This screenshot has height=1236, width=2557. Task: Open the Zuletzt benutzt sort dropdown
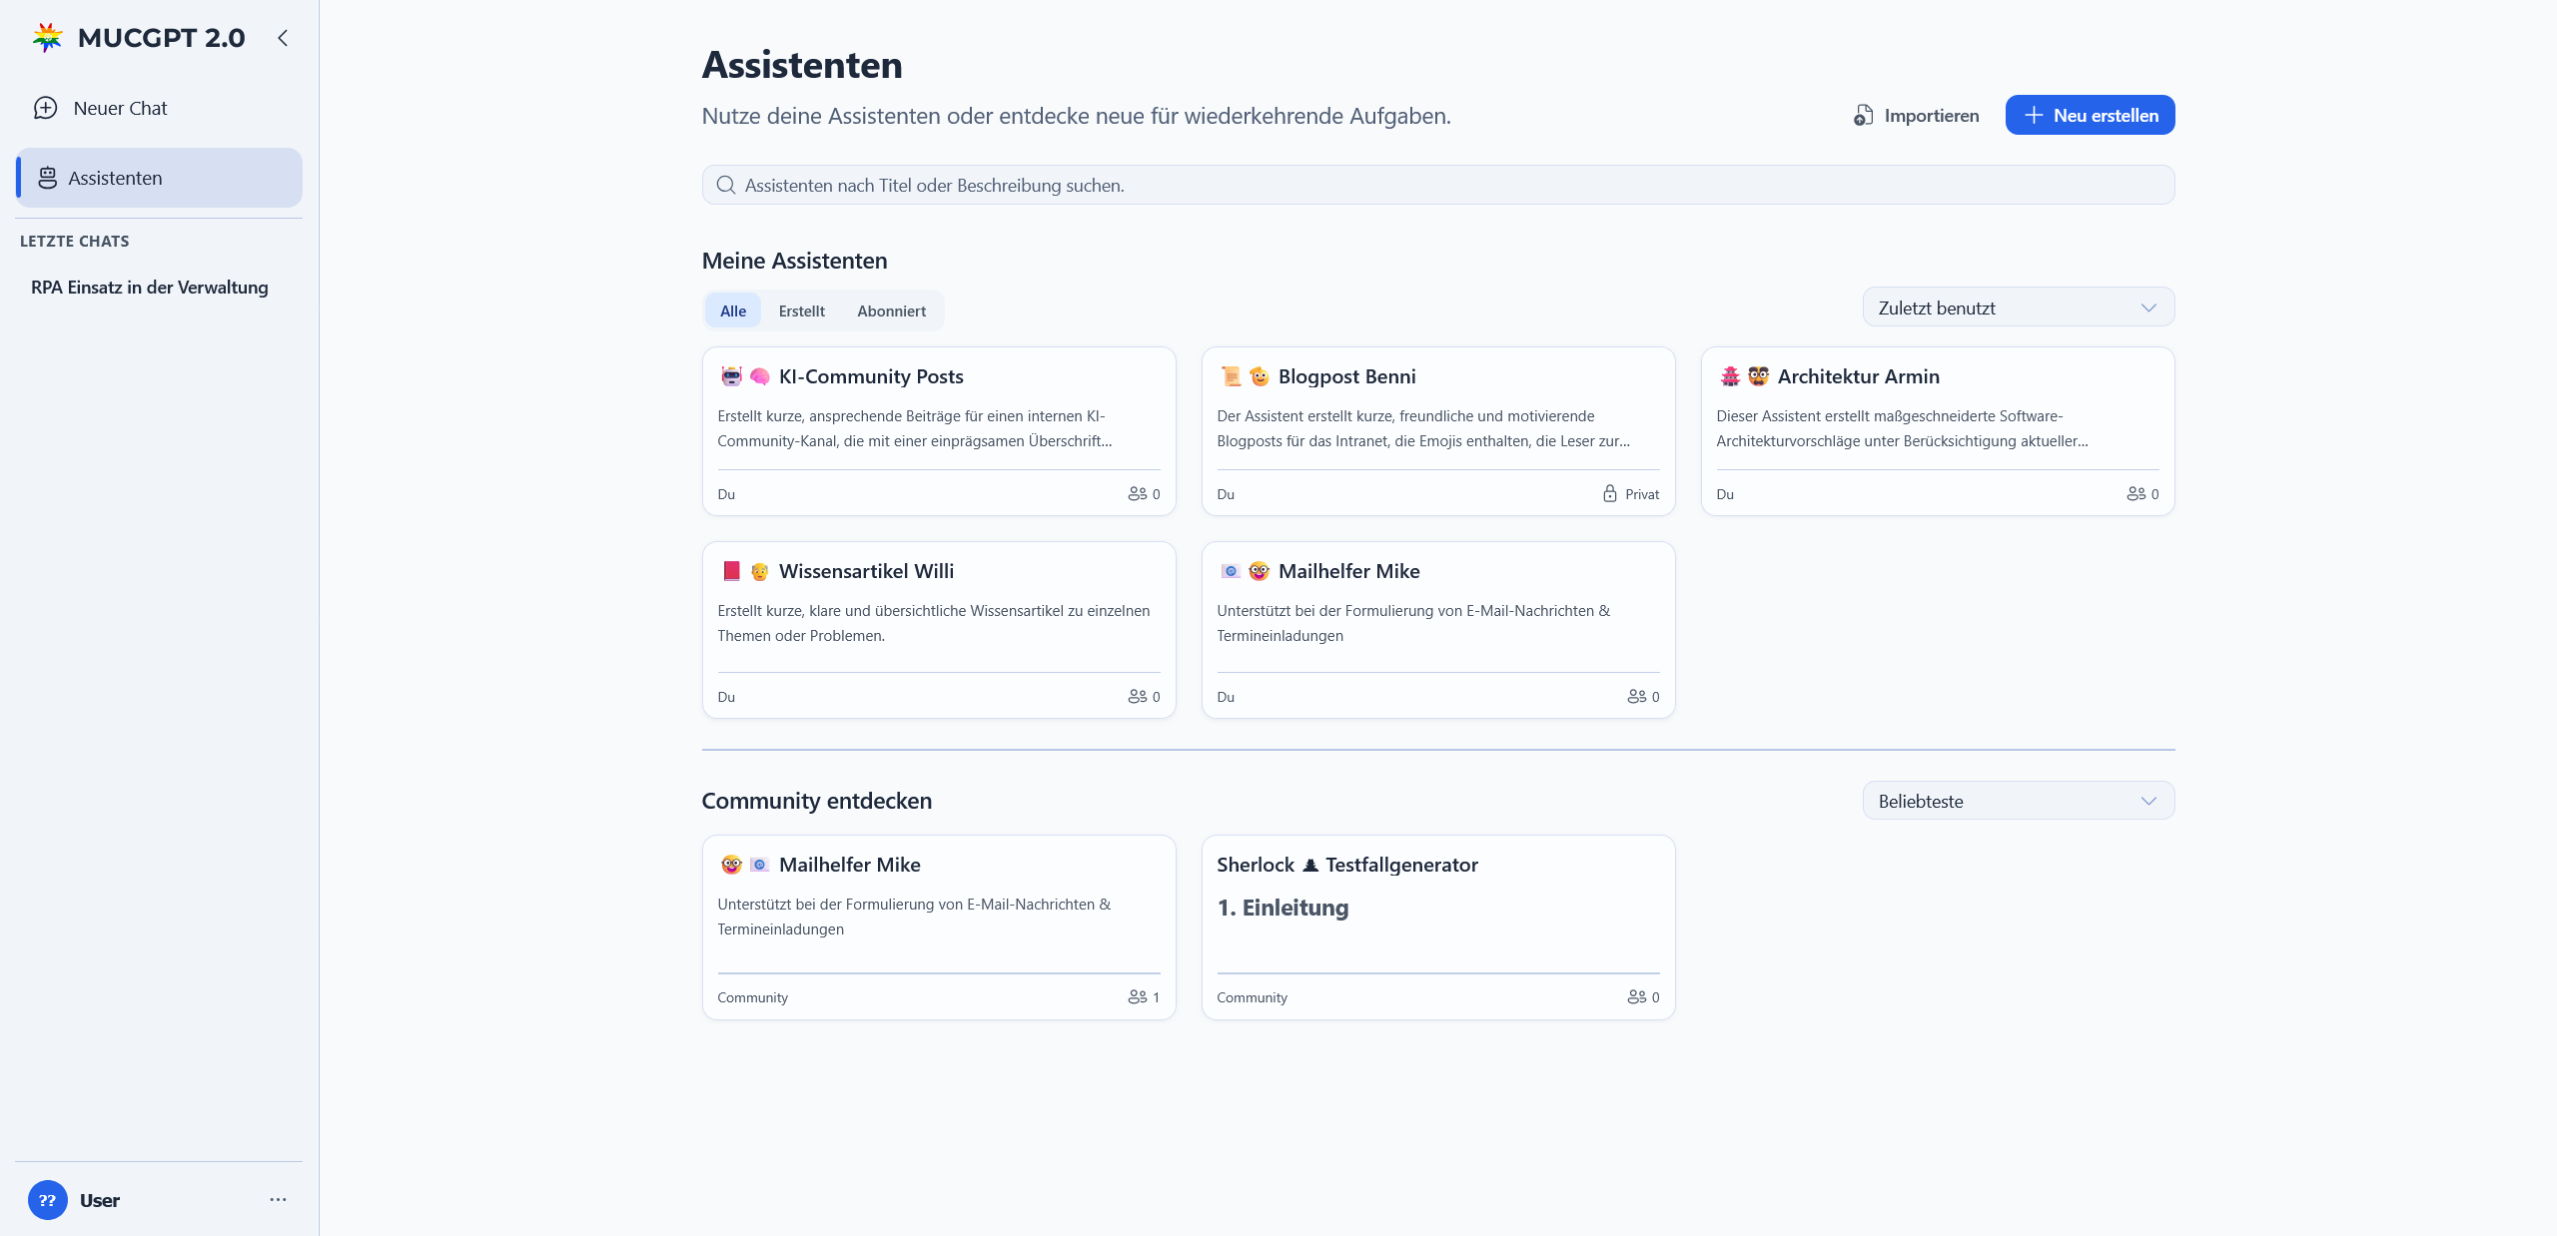[x=2018, y=308]
